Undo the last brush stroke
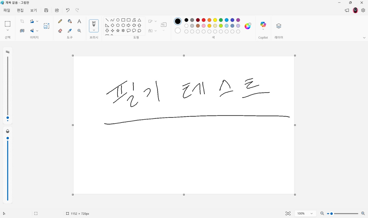Viewport: 368px width, 218px height. point(68,10)
